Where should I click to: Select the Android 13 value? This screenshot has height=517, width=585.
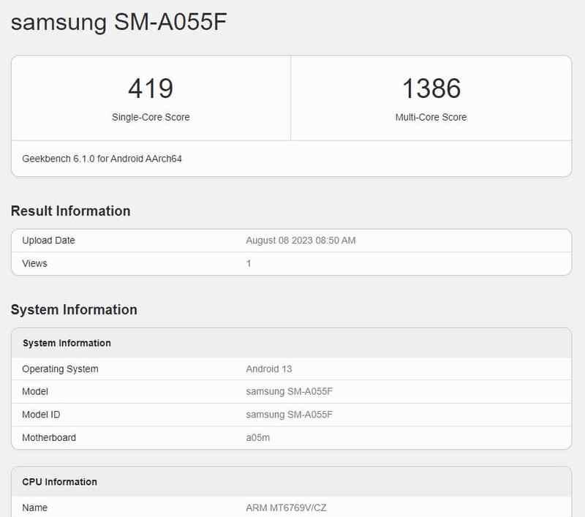(269, 369)
